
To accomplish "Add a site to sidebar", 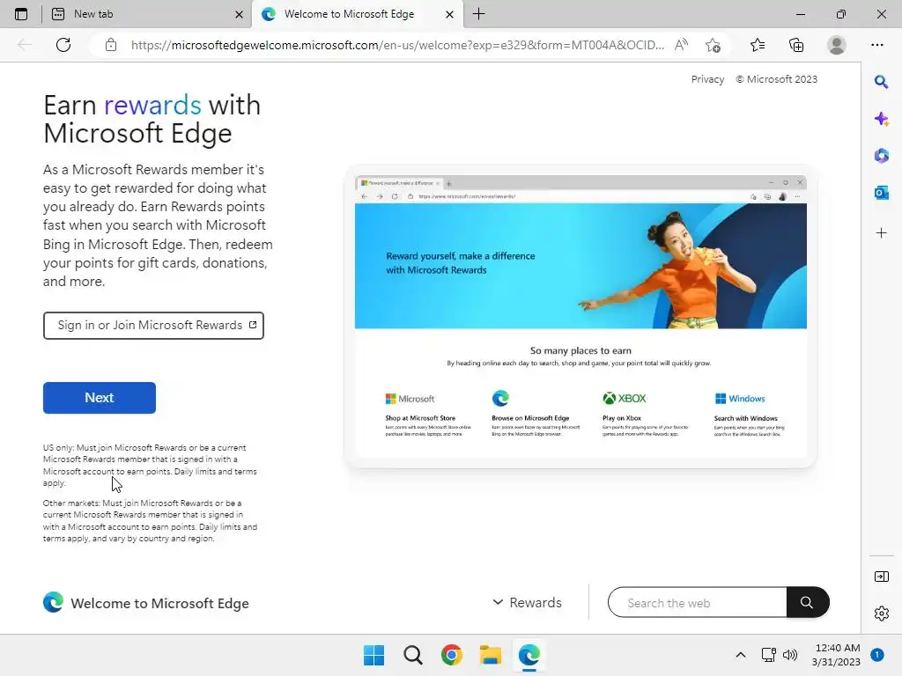I will [881, 232].
